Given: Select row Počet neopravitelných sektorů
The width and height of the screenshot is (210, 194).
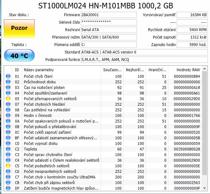Looking at the screenshot, I should [103, 171].
